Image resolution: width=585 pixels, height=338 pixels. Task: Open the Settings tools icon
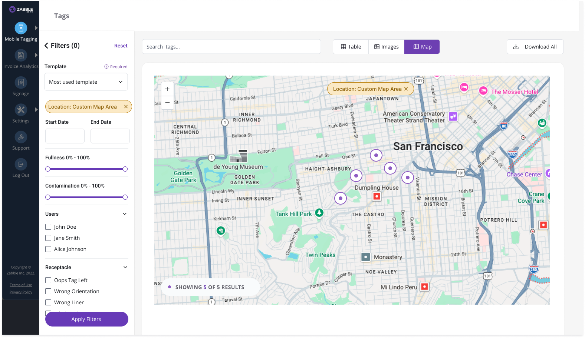click(21, 110)
